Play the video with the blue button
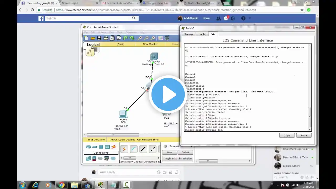Image resolution: width=336 pixels, height=189 pixels. point(168,94)
